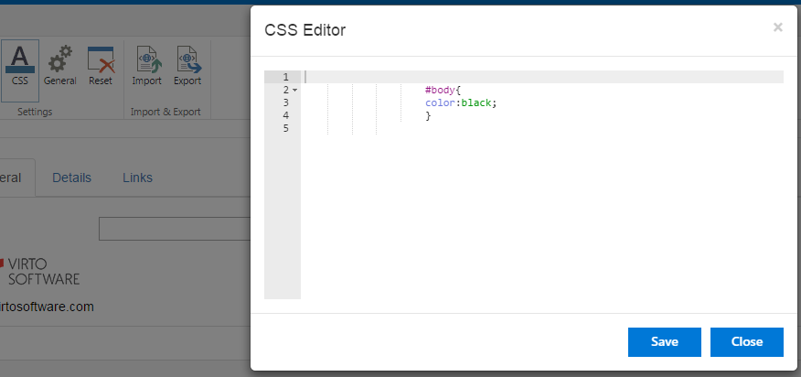Switch to the Details tab
The image size is (801, 377).
click(71, 178)
